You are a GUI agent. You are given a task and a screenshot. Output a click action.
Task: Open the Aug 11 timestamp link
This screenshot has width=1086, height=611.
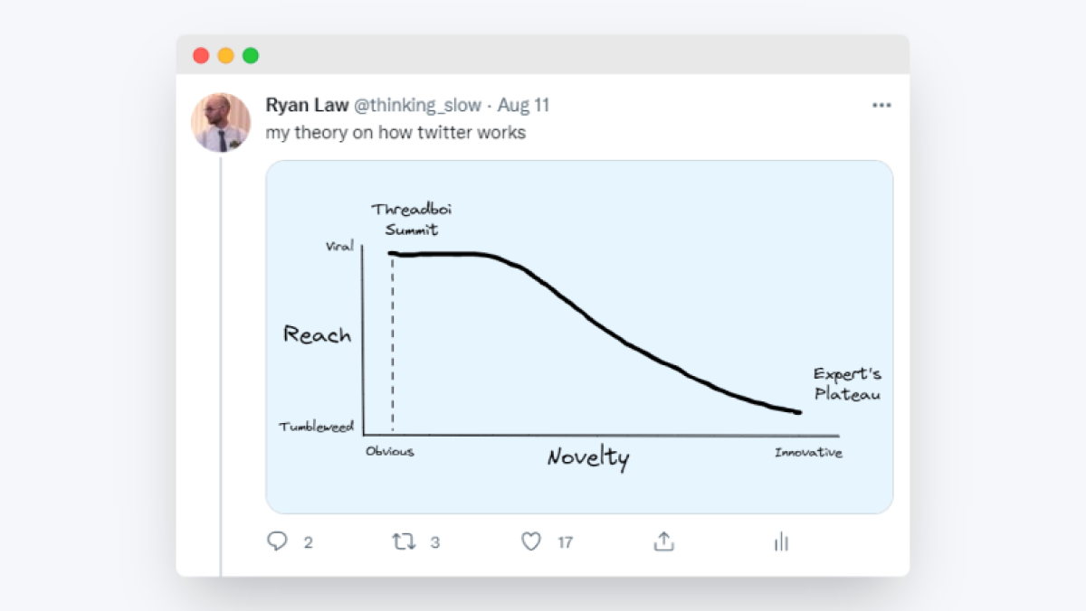coord(523,106)
